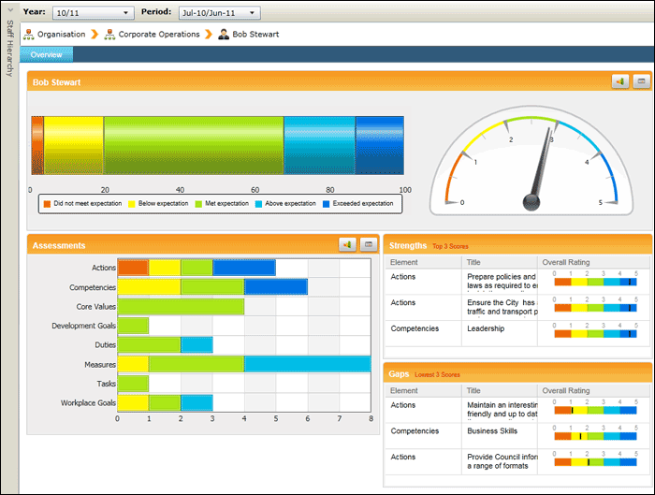Click the Organisation hierarchy icon in breadcrumb
The width and height of the screenshot is (655, 495).
[x=28, y=35]
